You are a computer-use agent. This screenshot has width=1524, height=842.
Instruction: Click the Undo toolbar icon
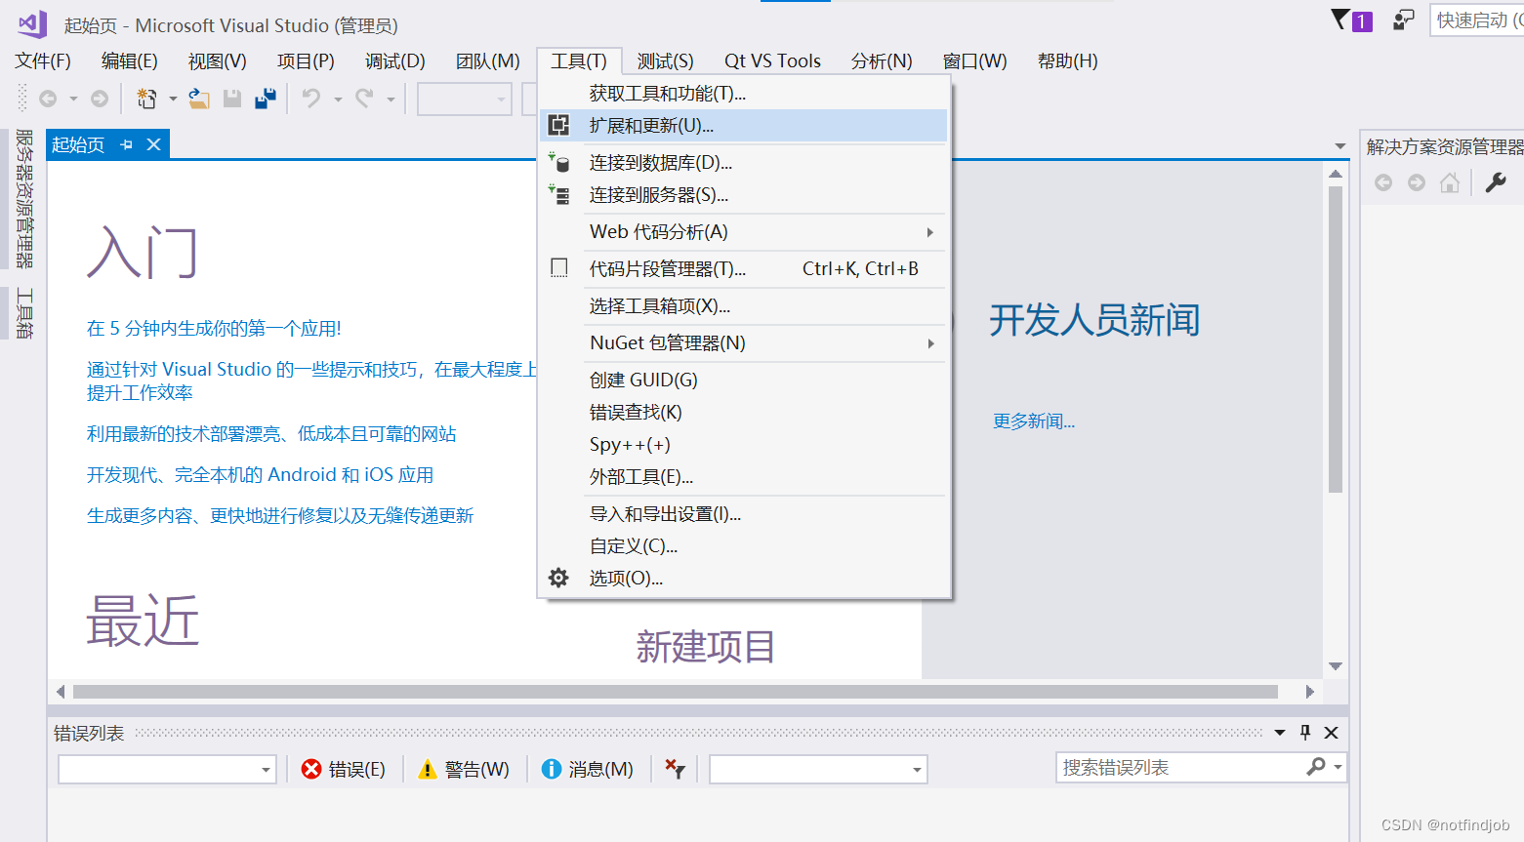pyautogui.click(x=311, y=98)
